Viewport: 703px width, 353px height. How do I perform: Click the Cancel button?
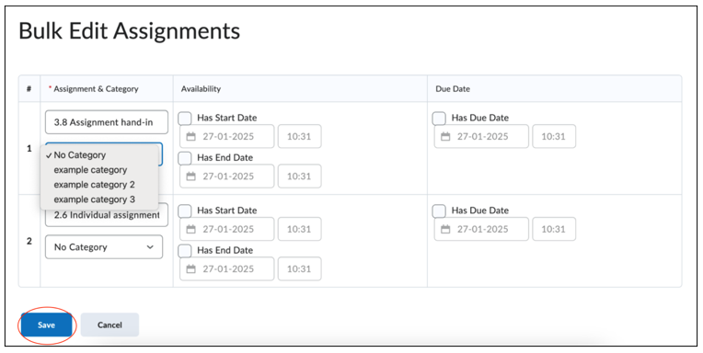click(109, 325)
